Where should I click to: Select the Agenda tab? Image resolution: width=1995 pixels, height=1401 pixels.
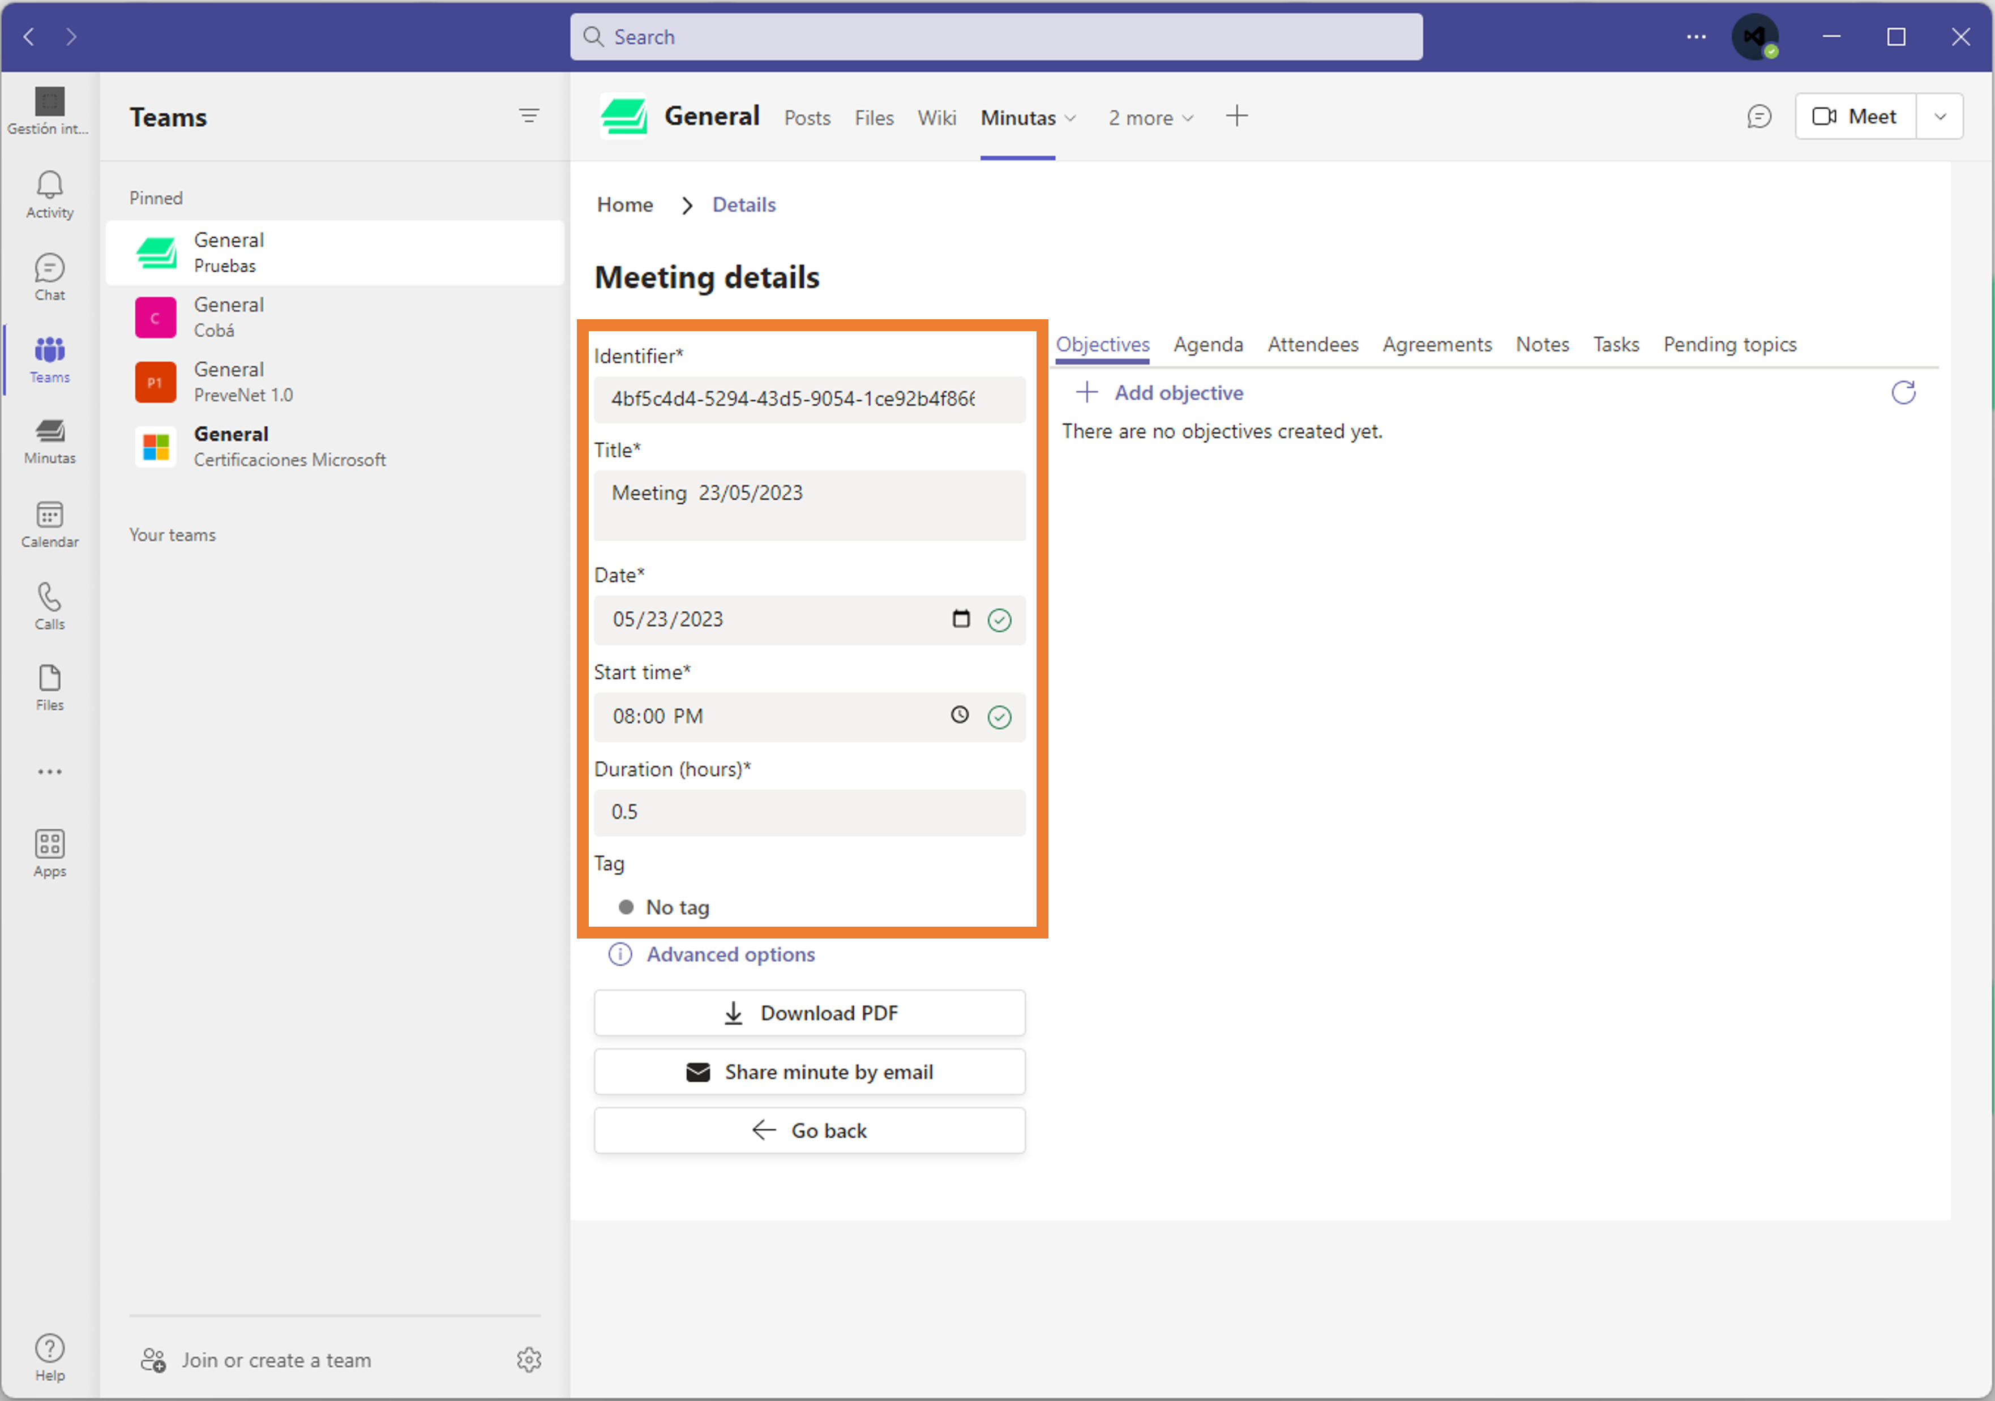tap(1208, 344)
